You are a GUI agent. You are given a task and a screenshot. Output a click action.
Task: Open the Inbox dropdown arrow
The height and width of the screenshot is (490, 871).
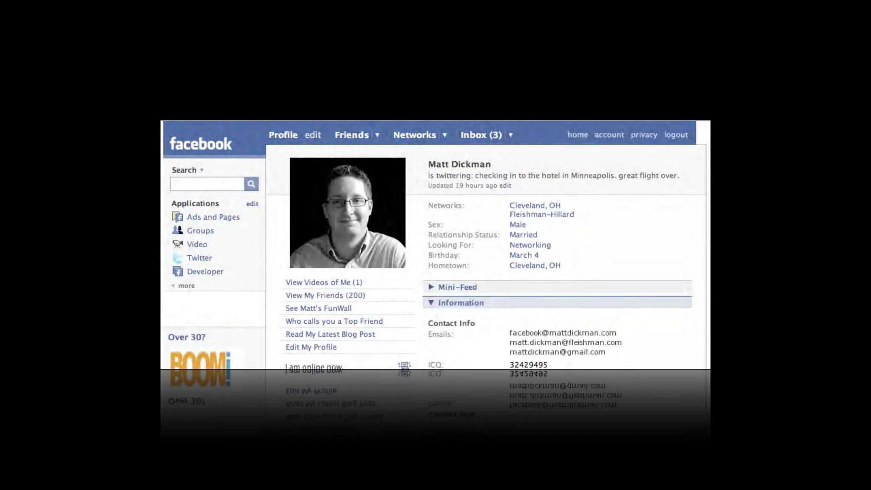[510, 135]
